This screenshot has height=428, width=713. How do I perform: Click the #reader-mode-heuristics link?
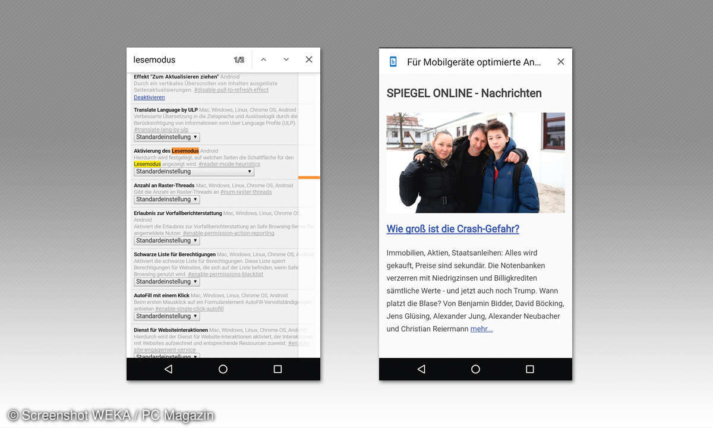(229, 164)
